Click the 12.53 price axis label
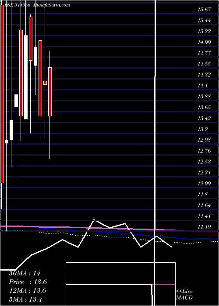The height and width of the screenshot is (306, 219). point(205,162)
